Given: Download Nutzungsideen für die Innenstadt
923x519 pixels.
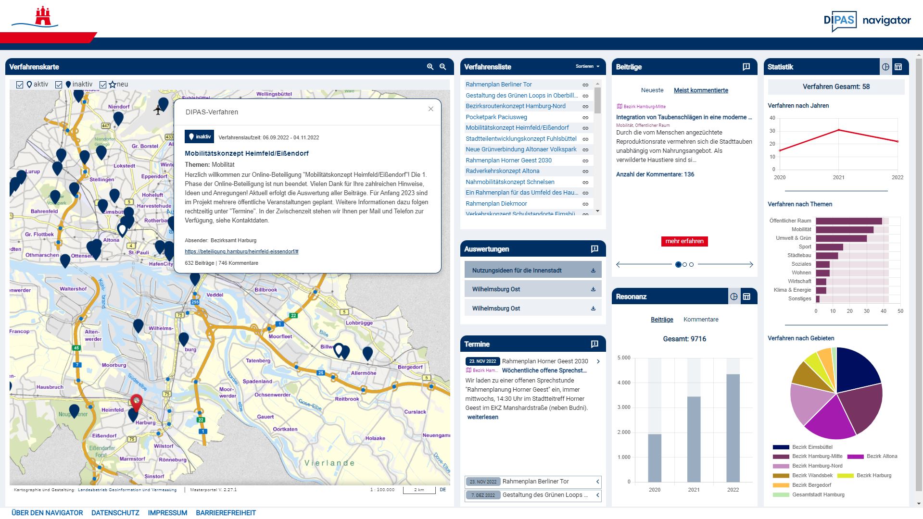Looking at the screenshot, I should 593,271.
